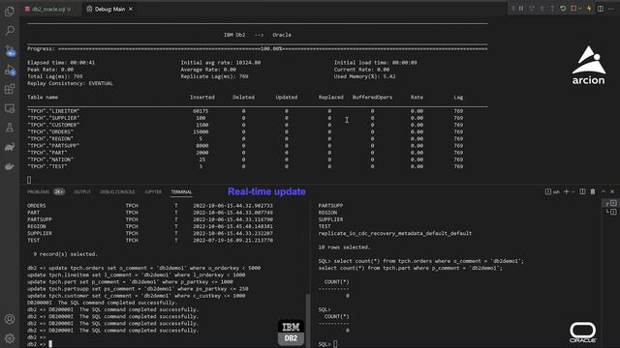Image resolution: width=620 pixels, height=348 pixels.
Task: Click the Progress 100.00% bar
Action: tap(257, 48)
